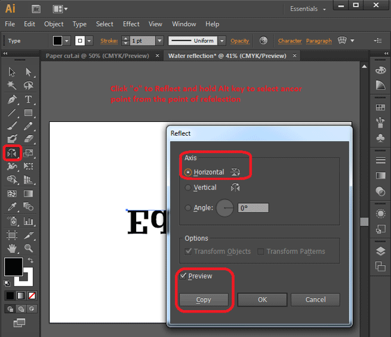Open the Symbols panel club icon
This screenshot has height=337, width=391.
(x=380, y=138)
